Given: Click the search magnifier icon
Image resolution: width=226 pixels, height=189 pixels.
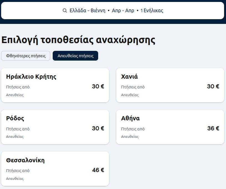Looking at the screenshot, I should click(65, 11).
